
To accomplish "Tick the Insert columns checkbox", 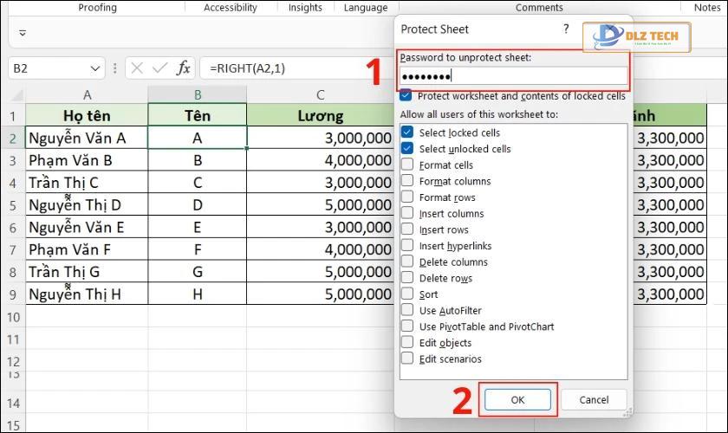I will [x=407, y=213].
